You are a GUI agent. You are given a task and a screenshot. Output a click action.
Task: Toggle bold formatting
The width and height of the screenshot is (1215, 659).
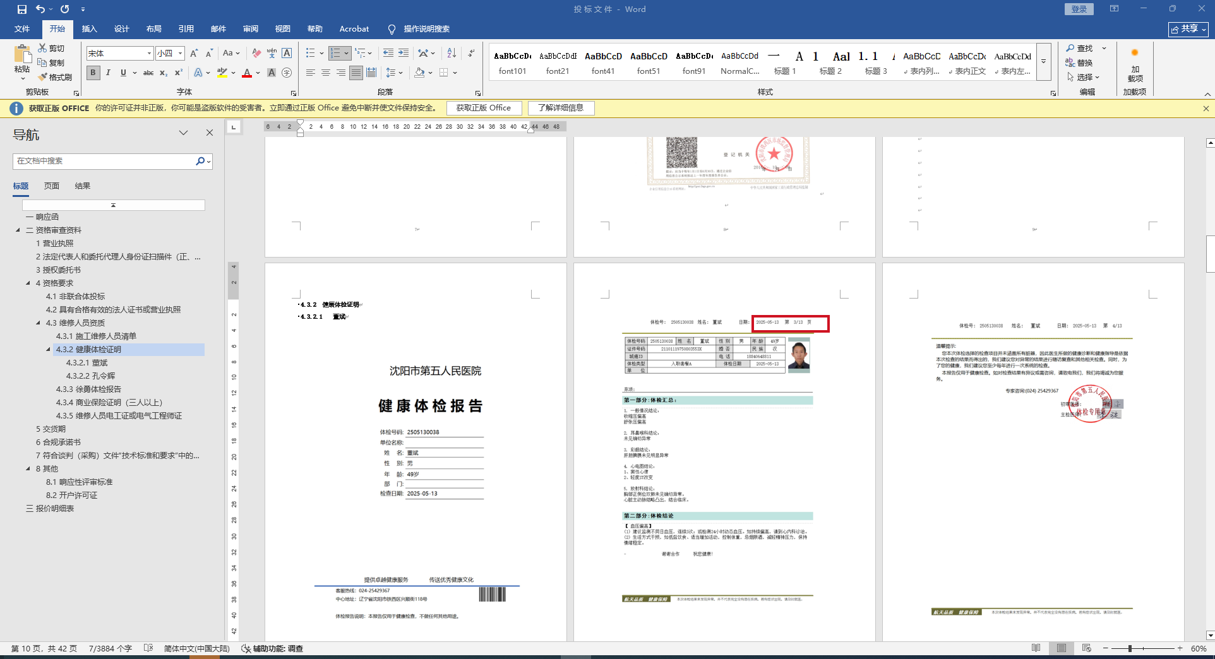pos(93,73)
